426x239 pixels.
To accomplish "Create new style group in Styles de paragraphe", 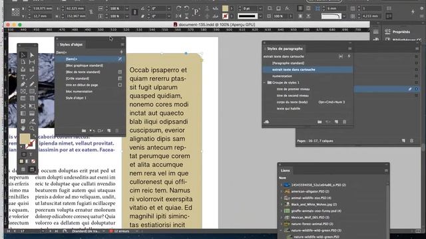I will coord(319,122).
